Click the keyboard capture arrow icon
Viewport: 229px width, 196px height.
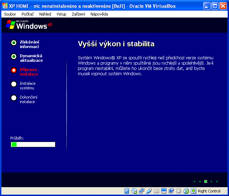pyautogui.click(x=193, y=191)
